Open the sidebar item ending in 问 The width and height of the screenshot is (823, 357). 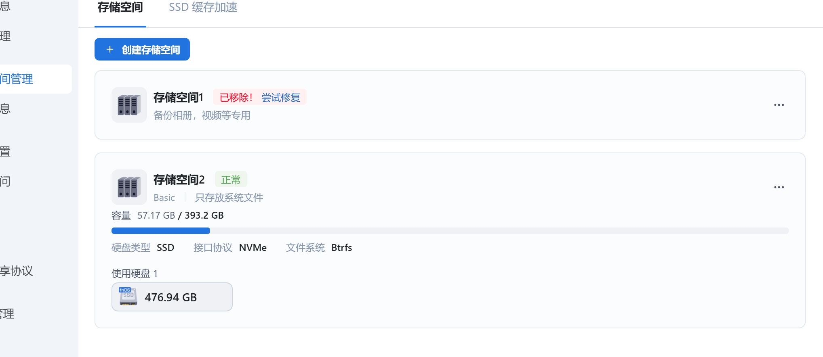click(x=6, y=182)
